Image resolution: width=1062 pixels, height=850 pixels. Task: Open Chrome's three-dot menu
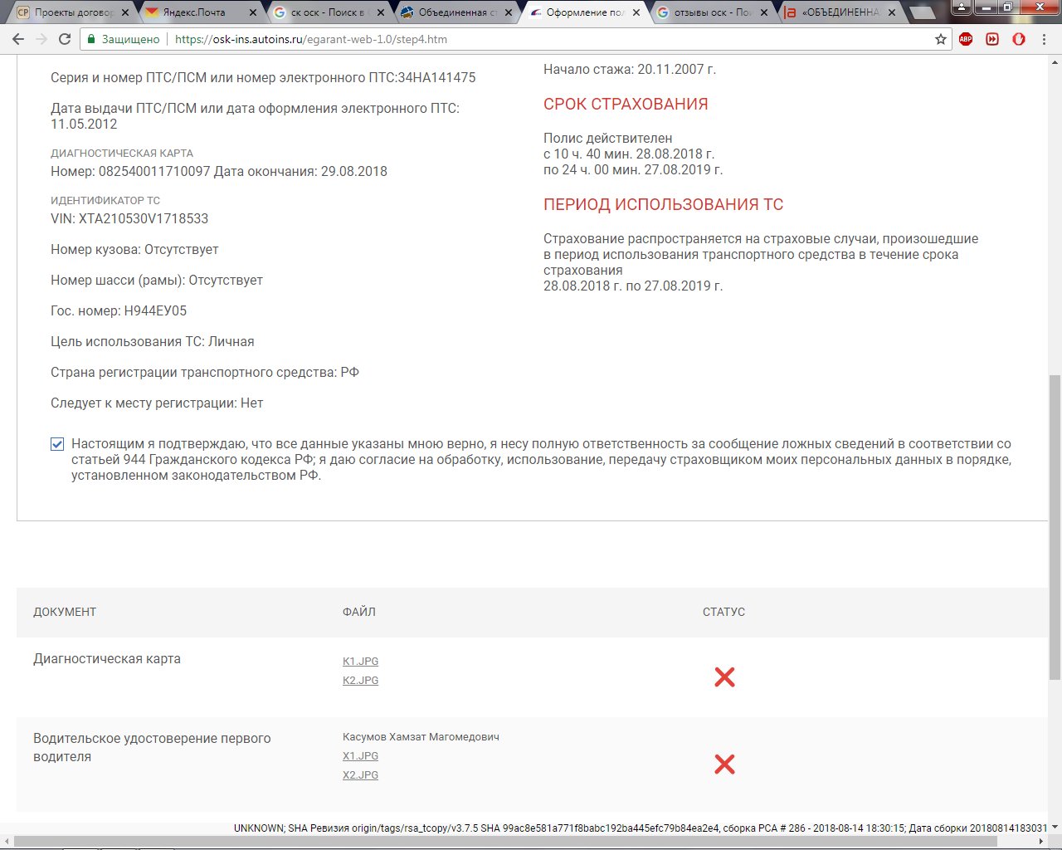coord(1044,39)
